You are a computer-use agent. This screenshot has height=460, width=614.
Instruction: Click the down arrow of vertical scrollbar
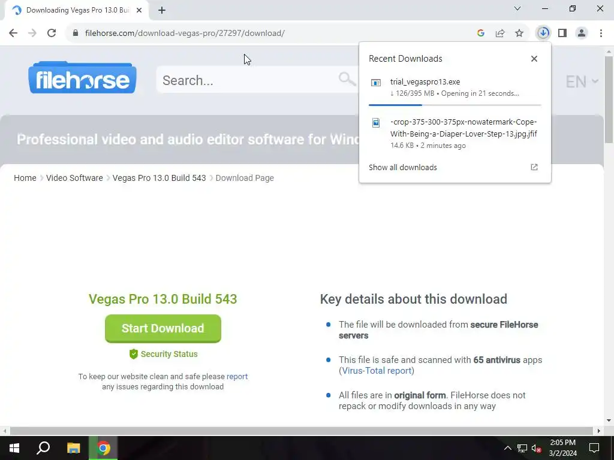point(609,421)
